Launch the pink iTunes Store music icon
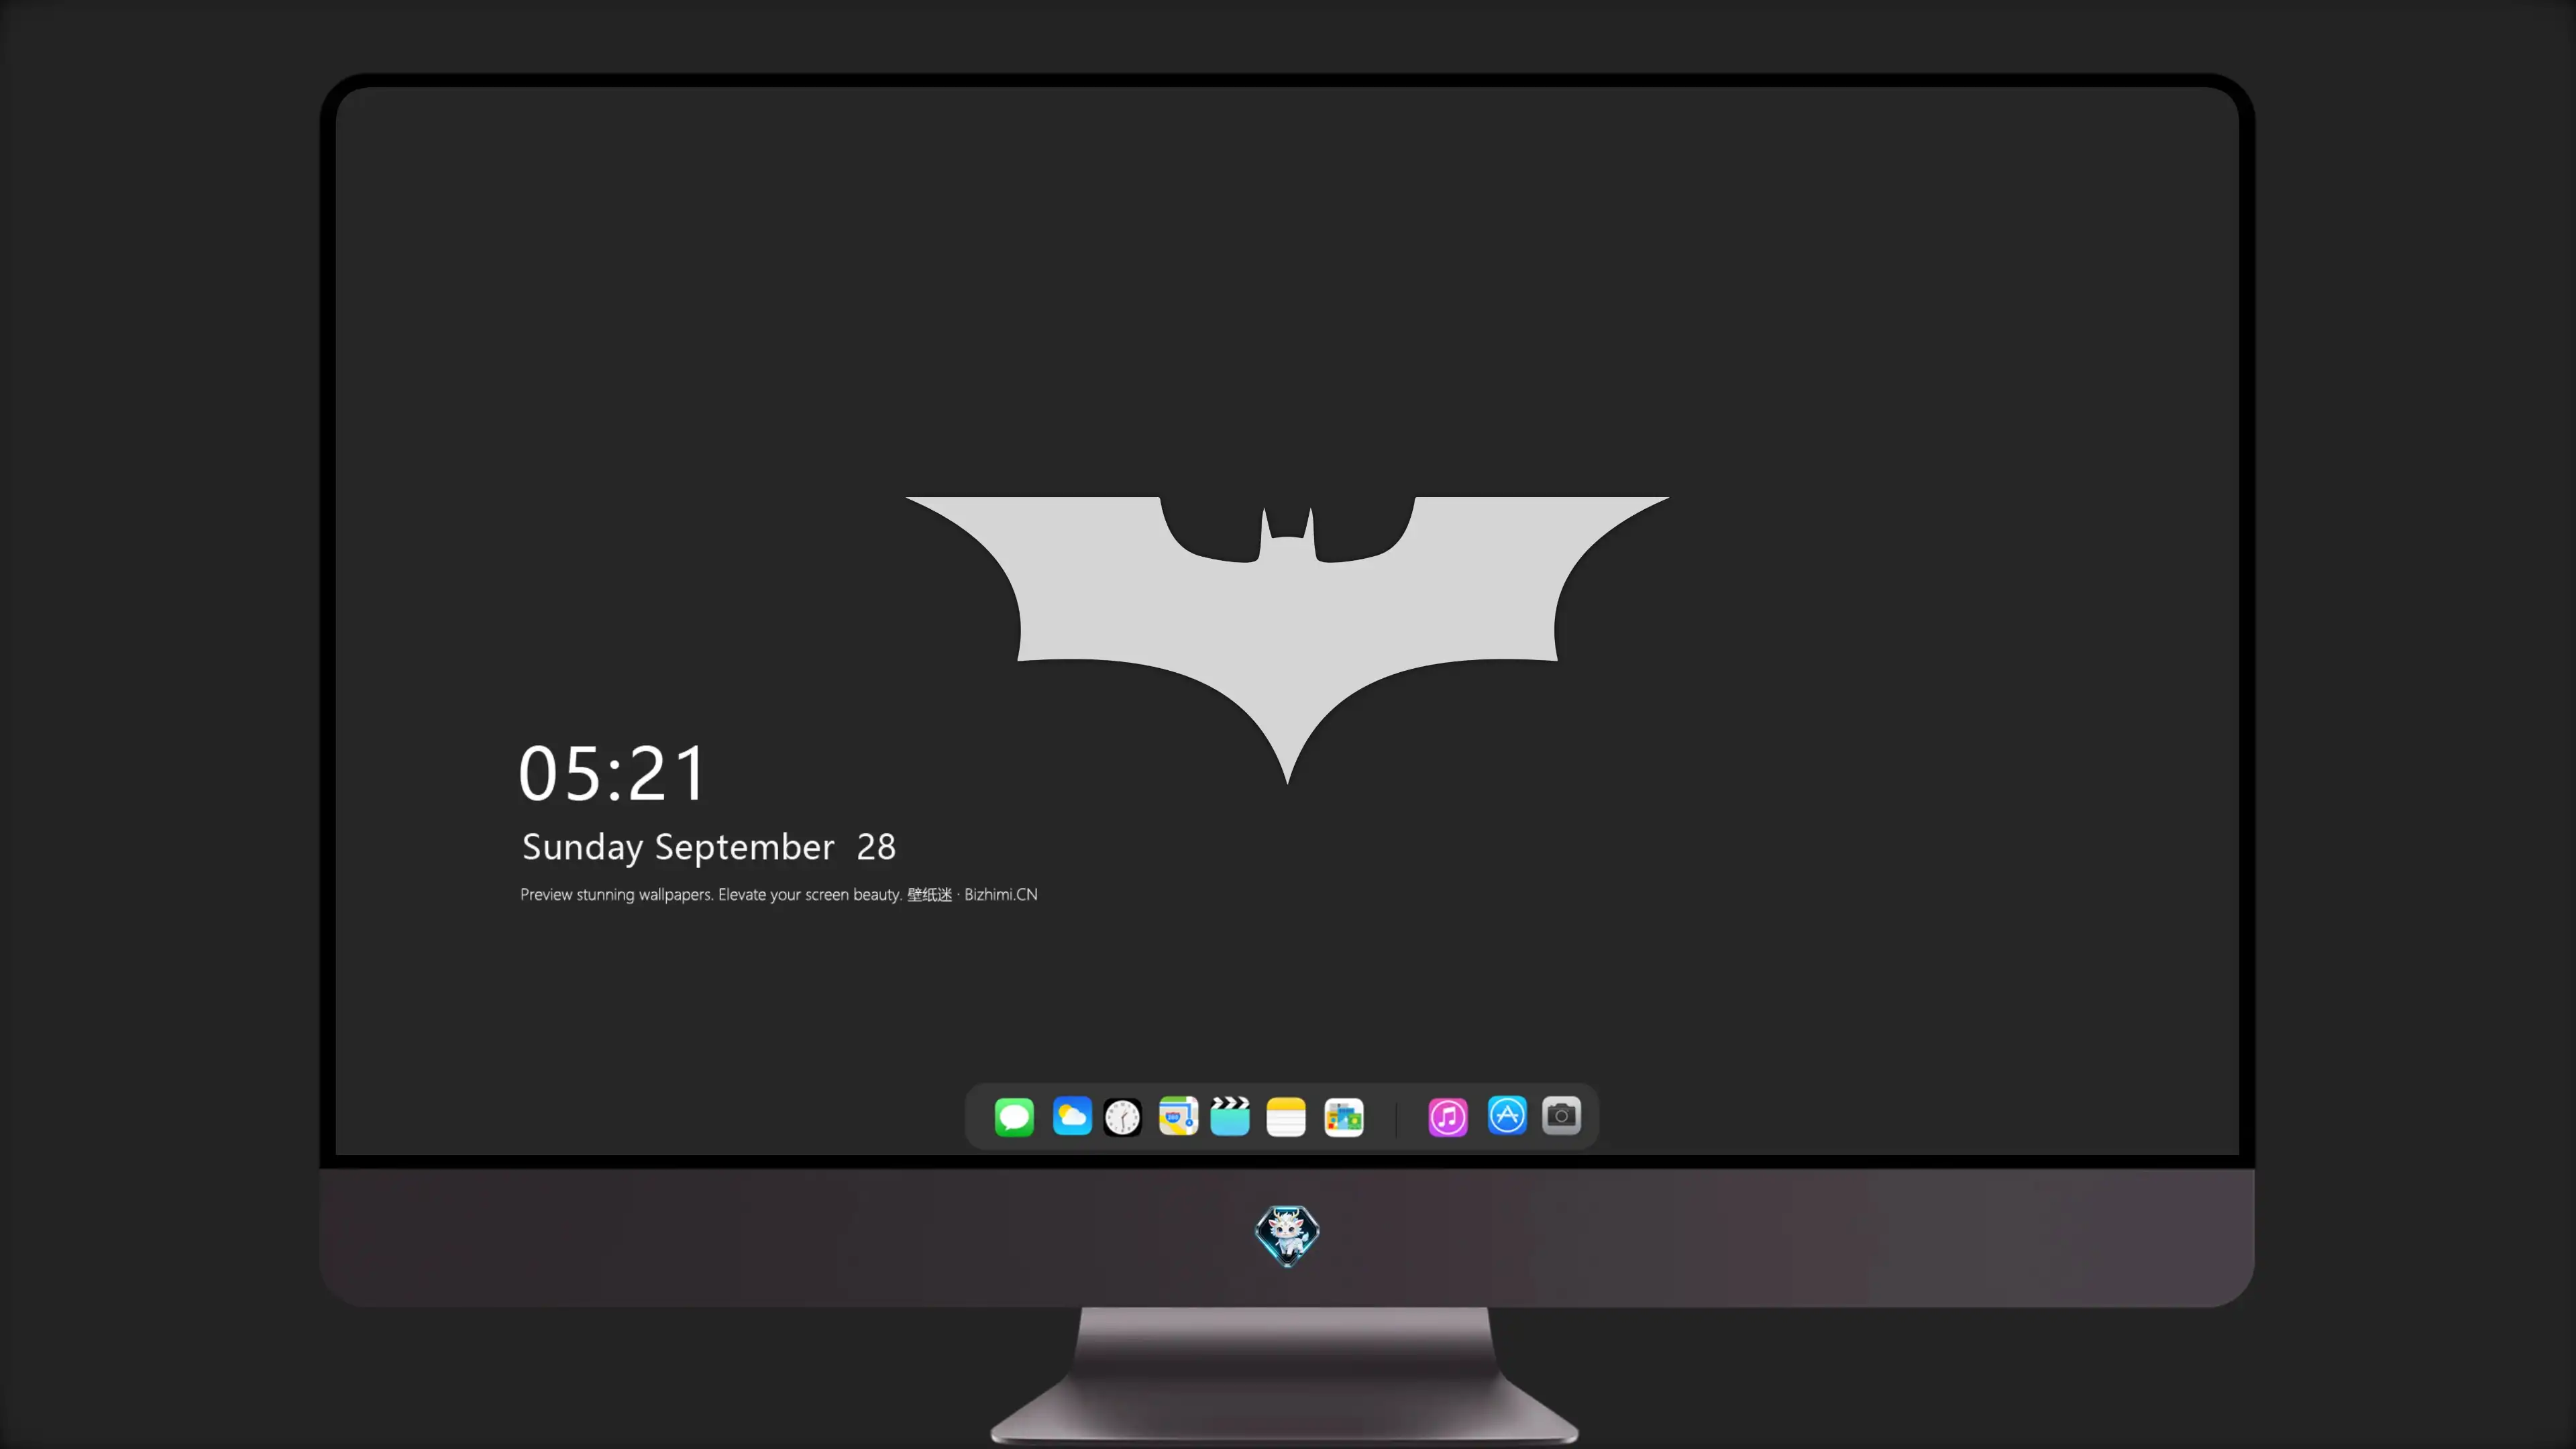This screenshot has height=1449, width=2576. tap(1448, 1116)
